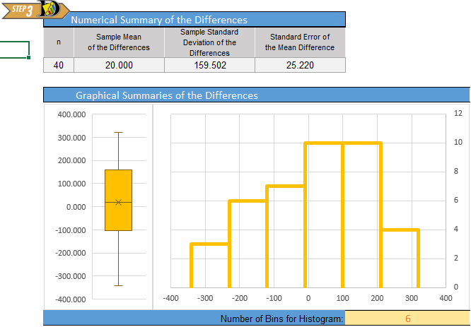This screenshot has width=471, height=327.
Task: Click the 'n' column header cell
Action: point(58,42)
